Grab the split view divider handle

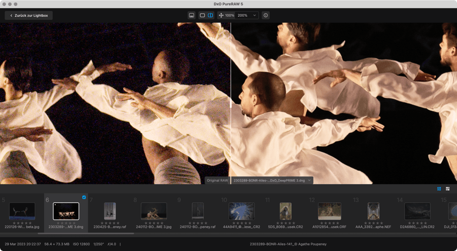231,103
